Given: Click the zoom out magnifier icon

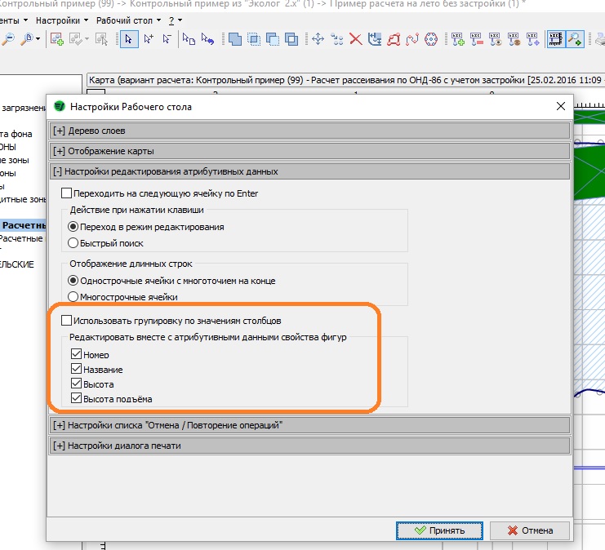Looking at the screenshot, I should (8, 38).
